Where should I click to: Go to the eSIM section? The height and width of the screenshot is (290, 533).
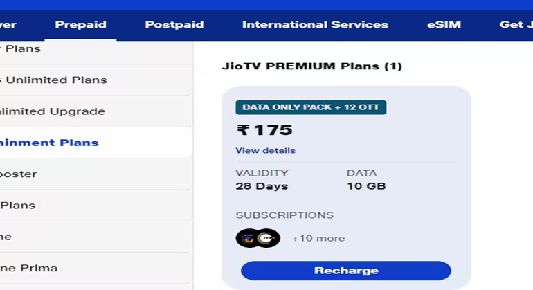pyautogui.click(x=444, y=25)
